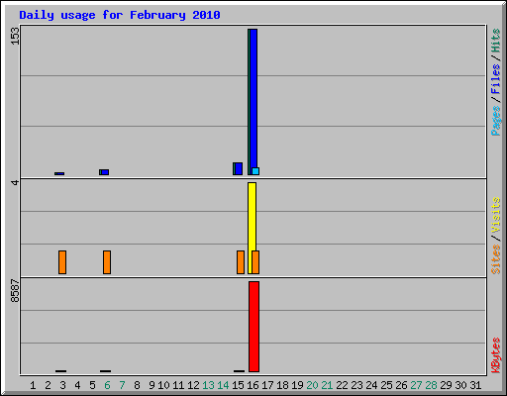Viewport: 507px width, 396px height.
Task: Click day "25" on the x-axis
Action: tap(386, 385)
